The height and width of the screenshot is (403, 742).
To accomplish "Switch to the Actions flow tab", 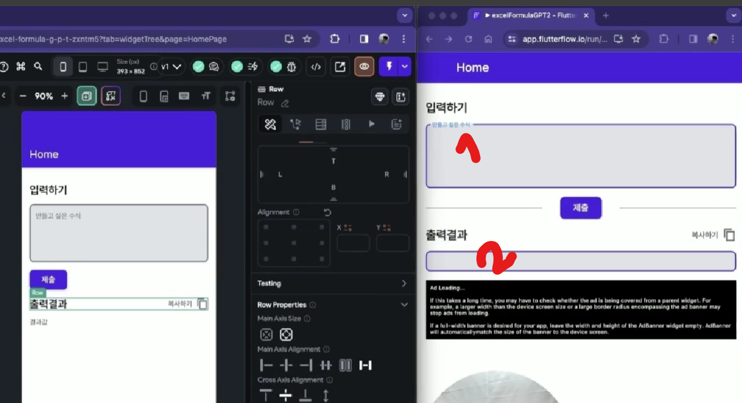I will tap(295, 124).
